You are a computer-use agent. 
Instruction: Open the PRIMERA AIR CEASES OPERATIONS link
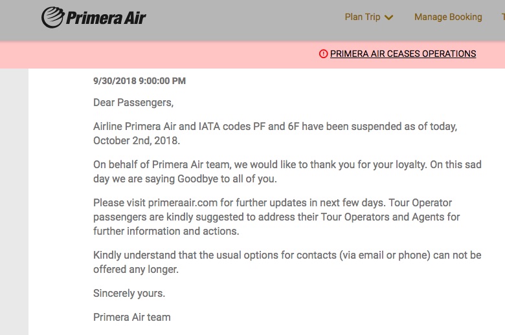pyautogui.click(x=403, y=54)
